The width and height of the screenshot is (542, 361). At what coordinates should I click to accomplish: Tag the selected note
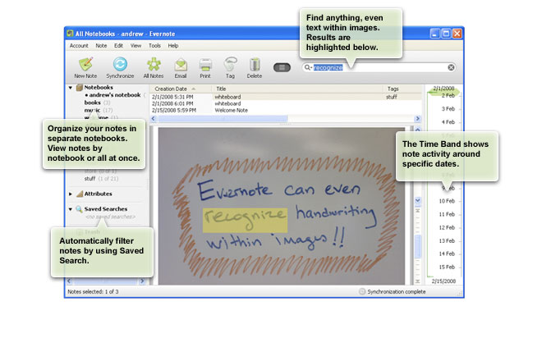(x=231, y=64)
